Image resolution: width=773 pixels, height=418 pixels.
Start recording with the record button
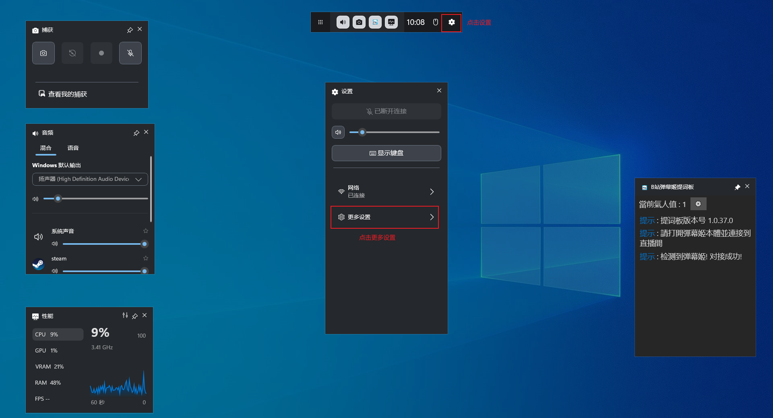(x=101, y=53)
